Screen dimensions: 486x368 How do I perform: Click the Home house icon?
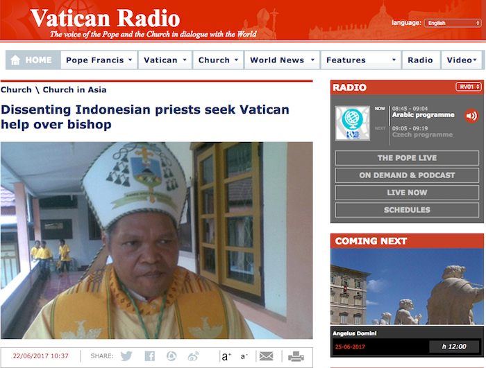point(15,60)
